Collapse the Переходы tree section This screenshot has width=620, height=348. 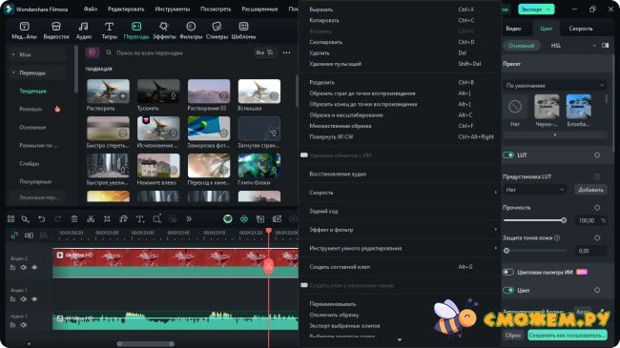(x=13, y=72)
